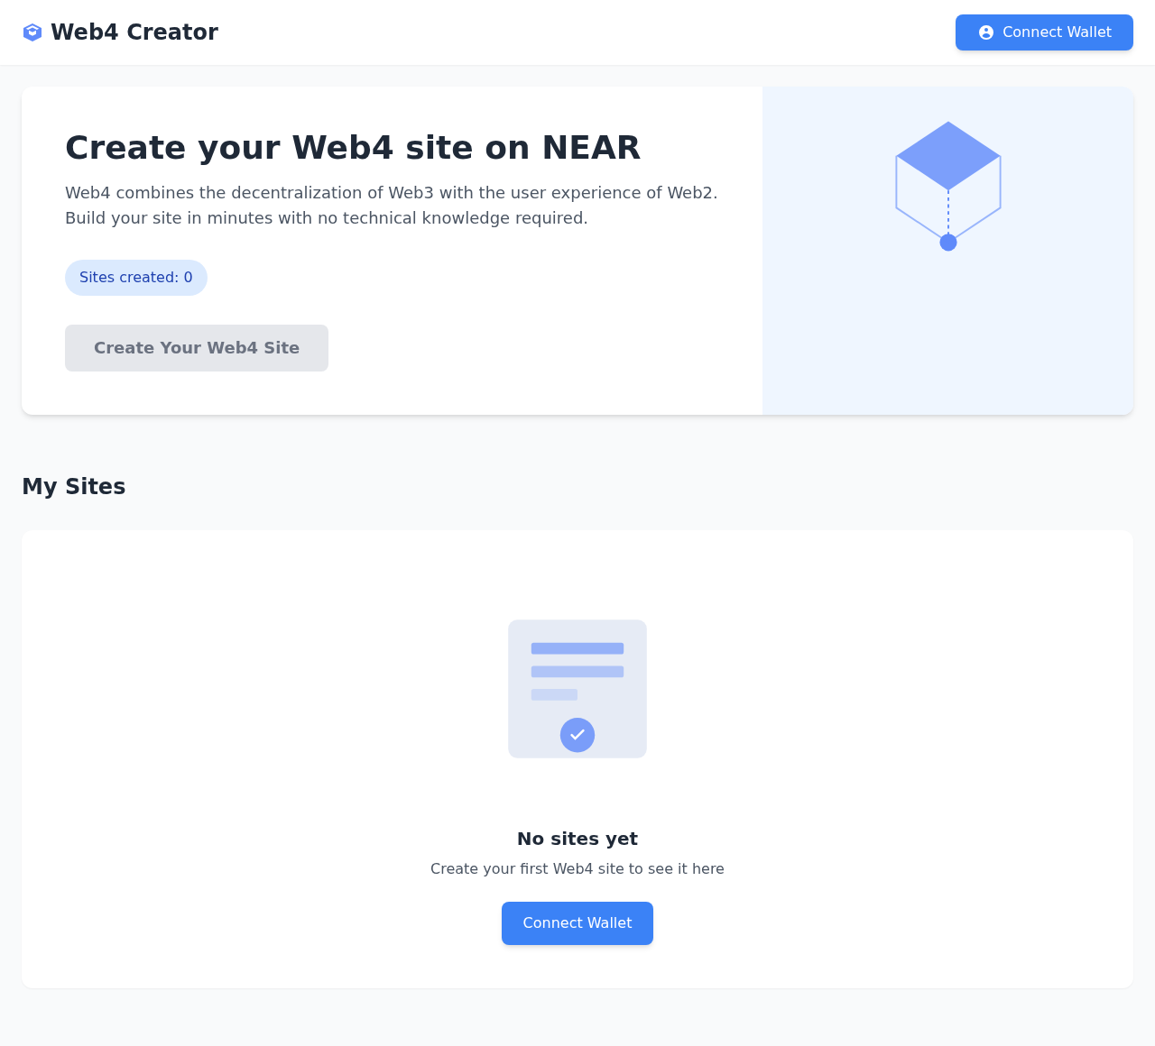Open Connect Wallet from the top header
The image size is (1155, 1046).
1044,32
